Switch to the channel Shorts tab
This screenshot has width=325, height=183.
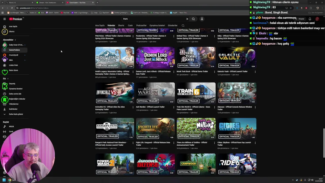(121, 25)
